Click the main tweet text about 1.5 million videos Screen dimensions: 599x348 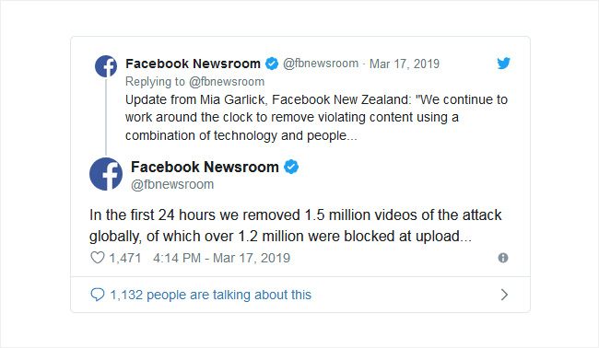295,226
